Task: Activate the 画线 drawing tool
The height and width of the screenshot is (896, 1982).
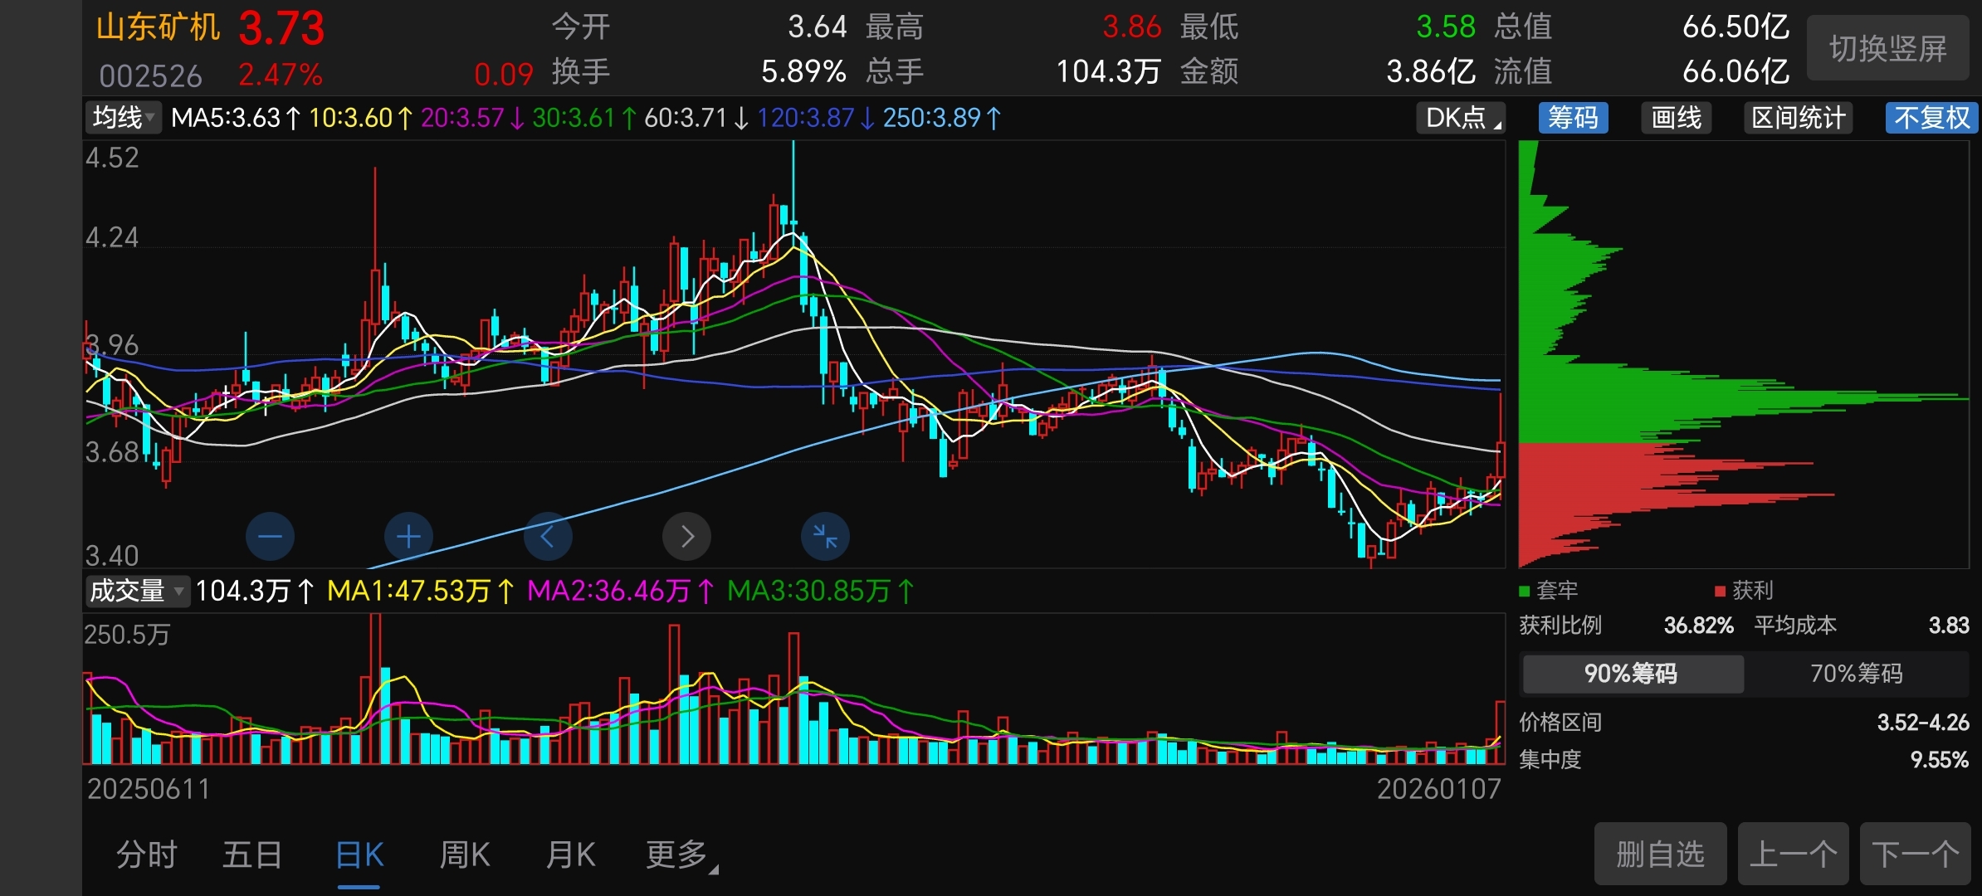Action: click(1676, 118)
